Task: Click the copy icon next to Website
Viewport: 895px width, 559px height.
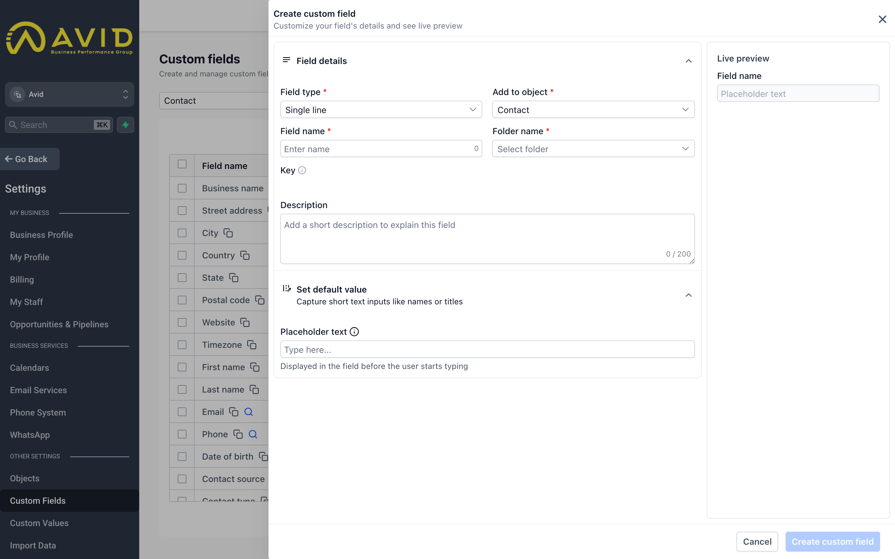Action: tap(245, 322)
